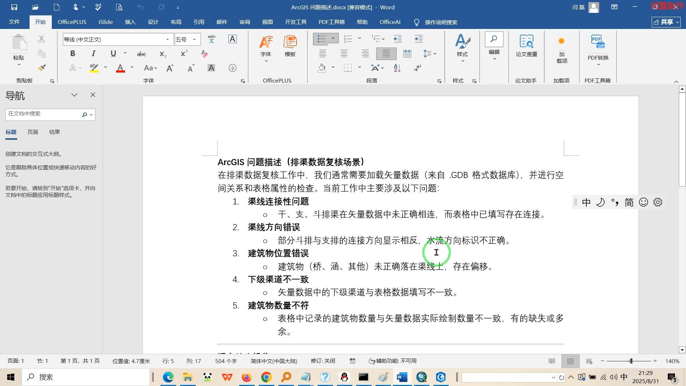Click Windows taskbar 搜索 box

(x=86, y=377)
